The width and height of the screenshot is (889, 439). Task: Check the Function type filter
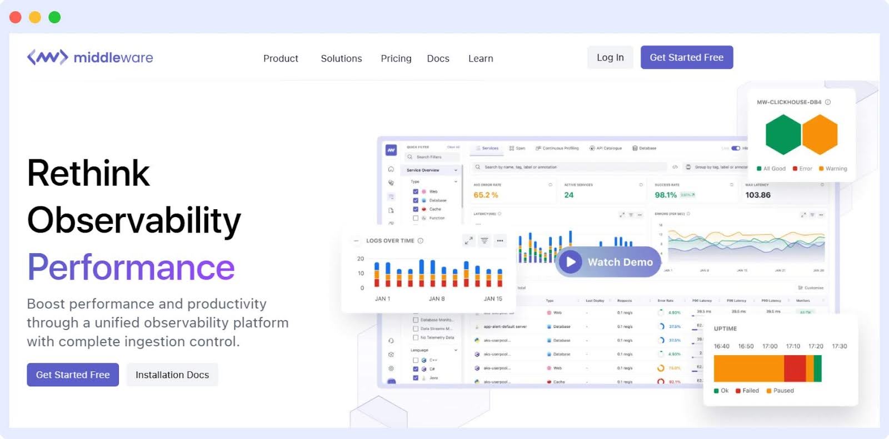coord(416,218)
